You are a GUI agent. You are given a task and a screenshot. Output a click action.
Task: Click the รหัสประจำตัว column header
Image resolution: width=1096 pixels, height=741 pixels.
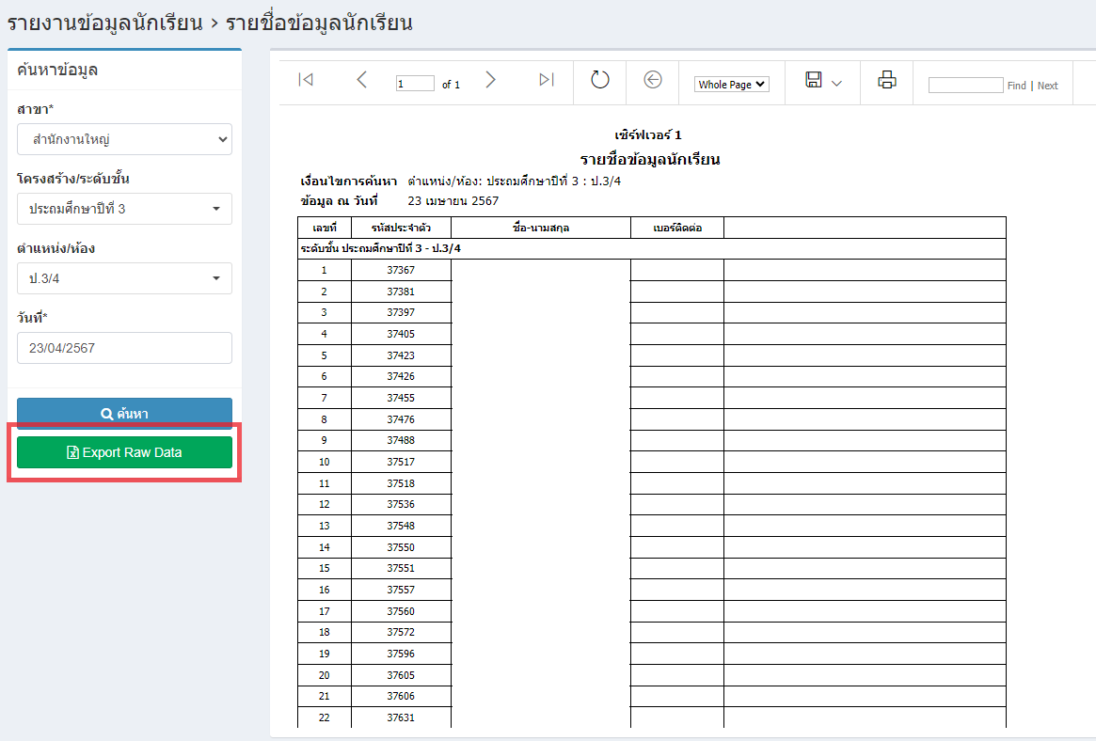pos(401,228)
